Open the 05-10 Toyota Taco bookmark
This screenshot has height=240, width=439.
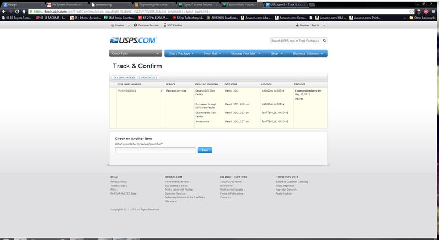[16, 18]
